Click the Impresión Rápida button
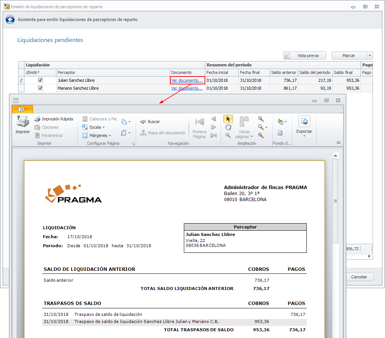 pos(54,119)
